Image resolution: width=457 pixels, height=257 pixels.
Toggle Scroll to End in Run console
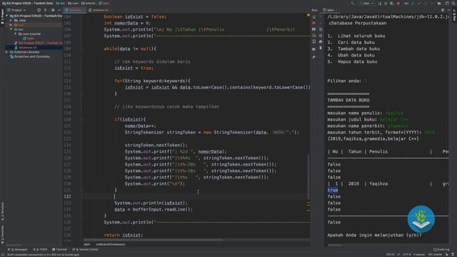point(321,36)
